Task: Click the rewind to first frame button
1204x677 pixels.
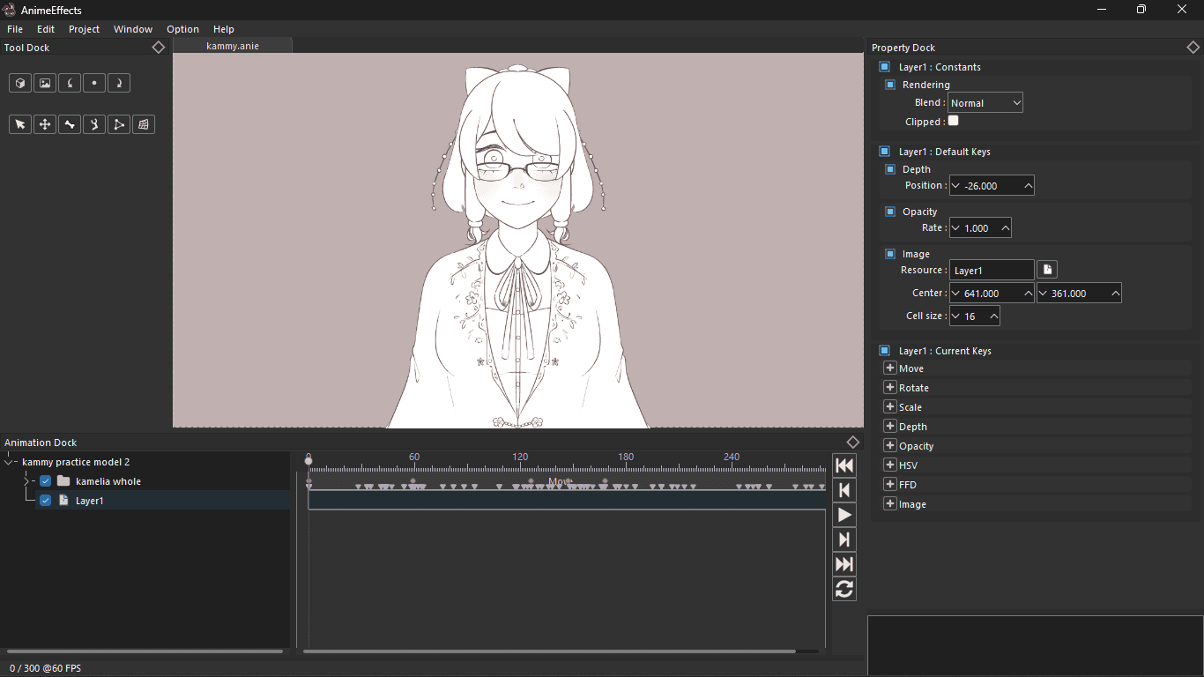Action: tap(844, 465)
